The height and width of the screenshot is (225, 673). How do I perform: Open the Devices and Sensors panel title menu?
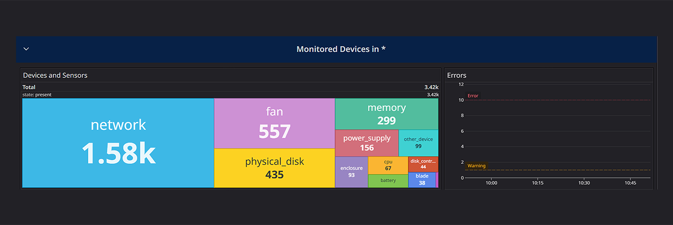(55, 75)
